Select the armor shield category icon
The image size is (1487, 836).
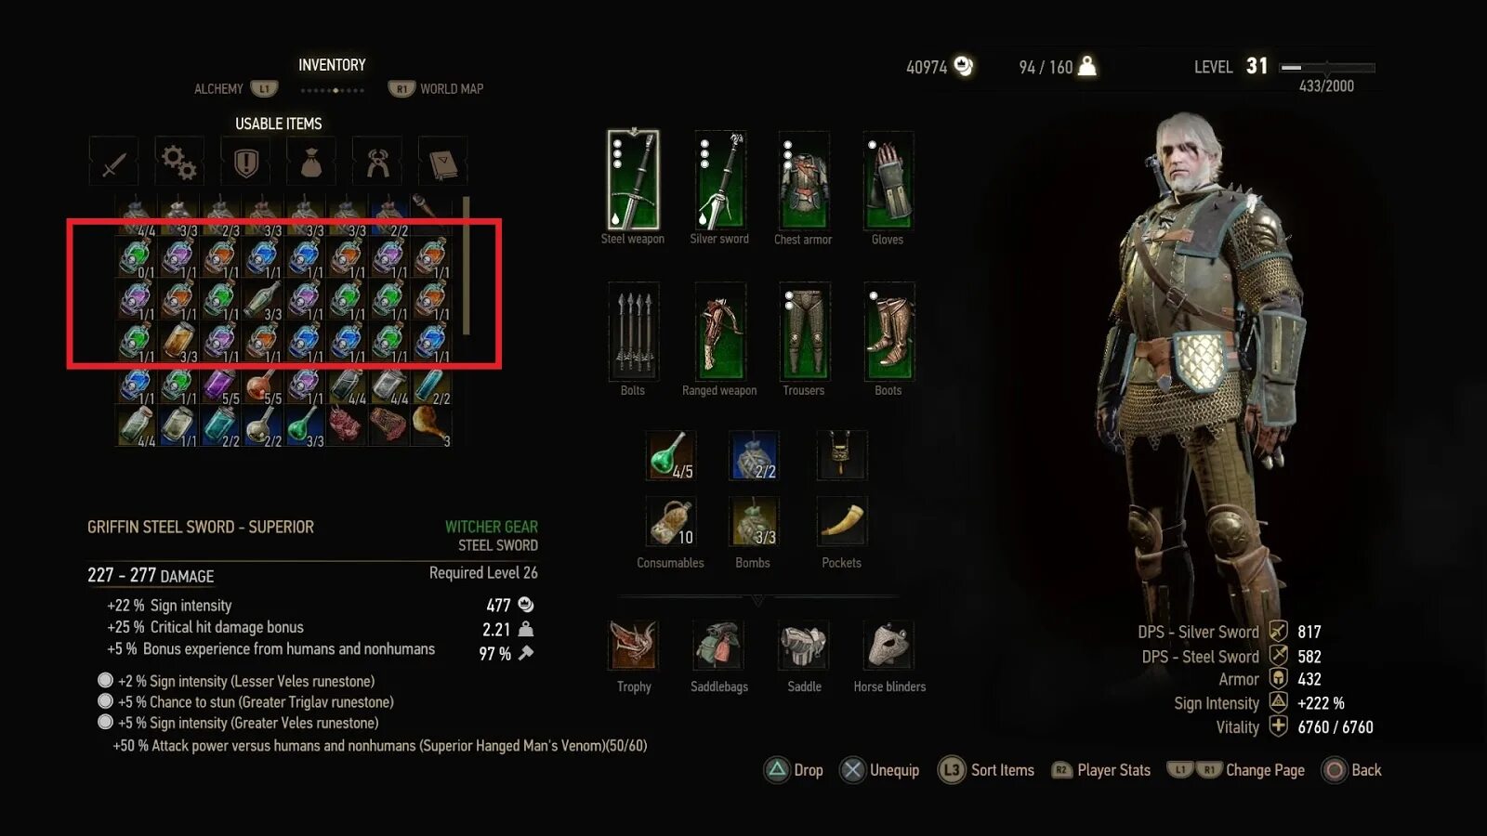point(245,162)
